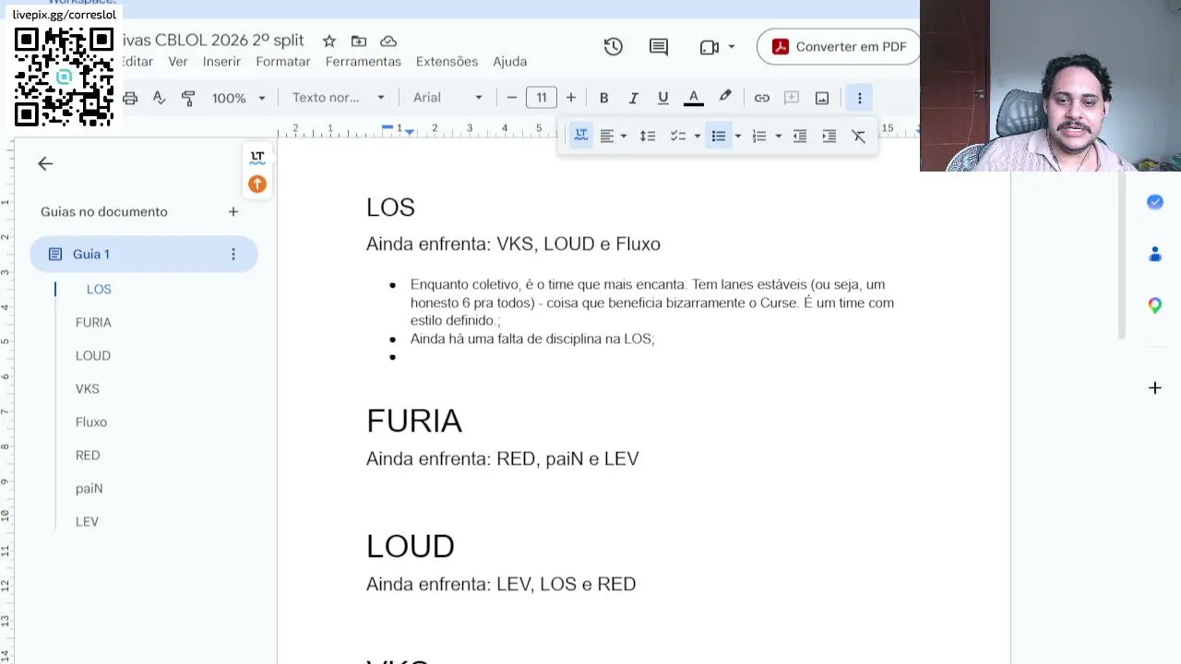Image resolution: width=1181 pixels, height=664 pixels.
Task: Toggle the numbered list
Action: pos(759,136)
